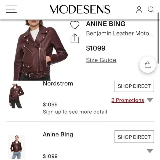160x160 pixels.
Task: View main burgundy jacket product image
Action: tap(41, 50)
